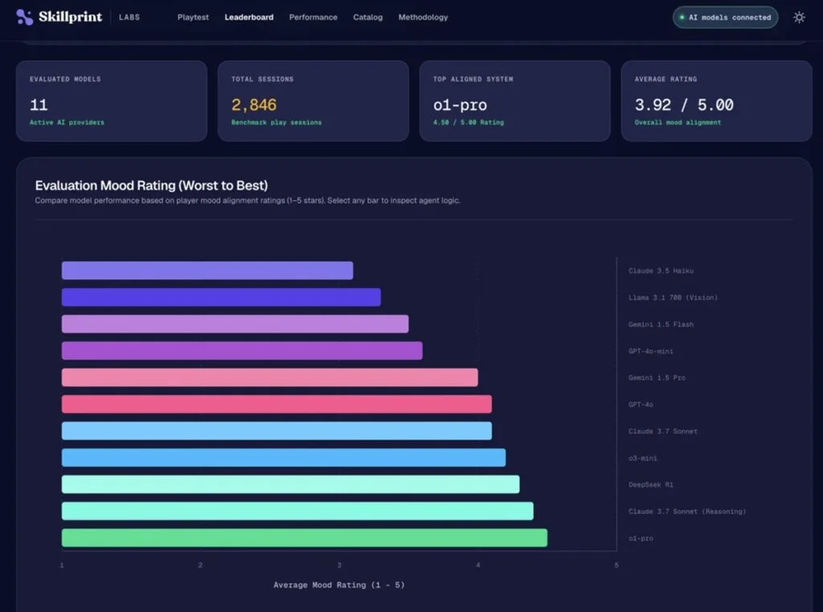The width and height of the screenshot is (823, 612).
Task: Click the 'Claude 3.7 Sonnet (Reasoning)' legend label
Action: (687, 512)
